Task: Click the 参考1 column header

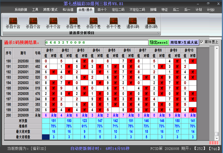Action: point(50,50)
